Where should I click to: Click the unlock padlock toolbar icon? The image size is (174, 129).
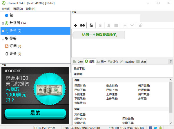click(140, 26)
